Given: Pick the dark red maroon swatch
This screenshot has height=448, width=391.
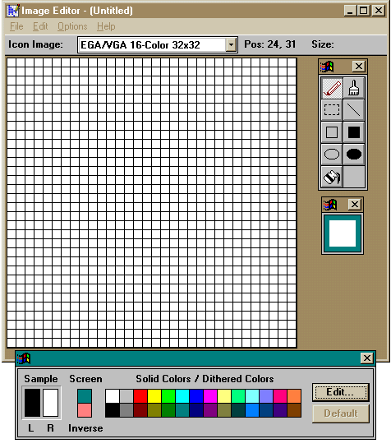Looking at the screenshot, I should coord(140,410).
